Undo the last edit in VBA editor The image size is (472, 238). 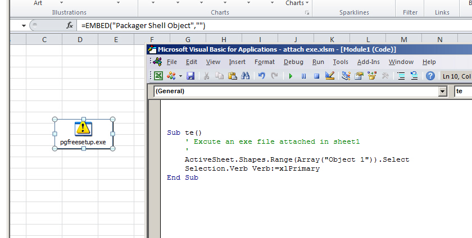click(261, 76)
